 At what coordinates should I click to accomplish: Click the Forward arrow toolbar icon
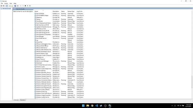coord(4,6)
